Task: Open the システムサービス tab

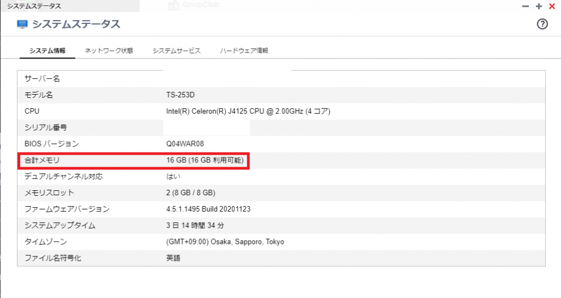Action: 176,51
